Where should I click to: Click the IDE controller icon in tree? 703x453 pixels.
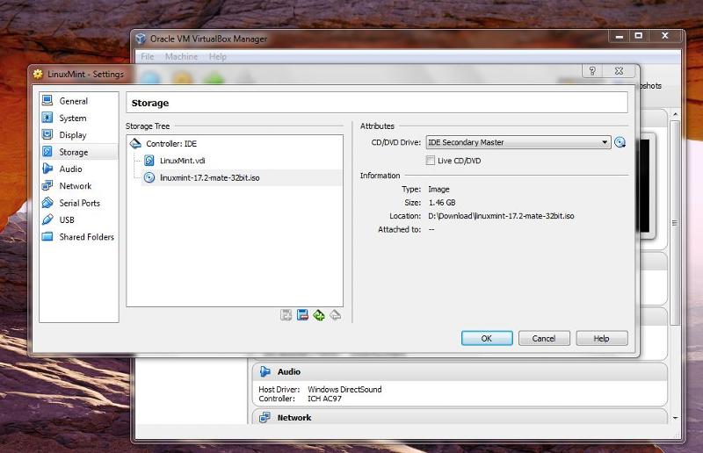[x=135, y=143]
